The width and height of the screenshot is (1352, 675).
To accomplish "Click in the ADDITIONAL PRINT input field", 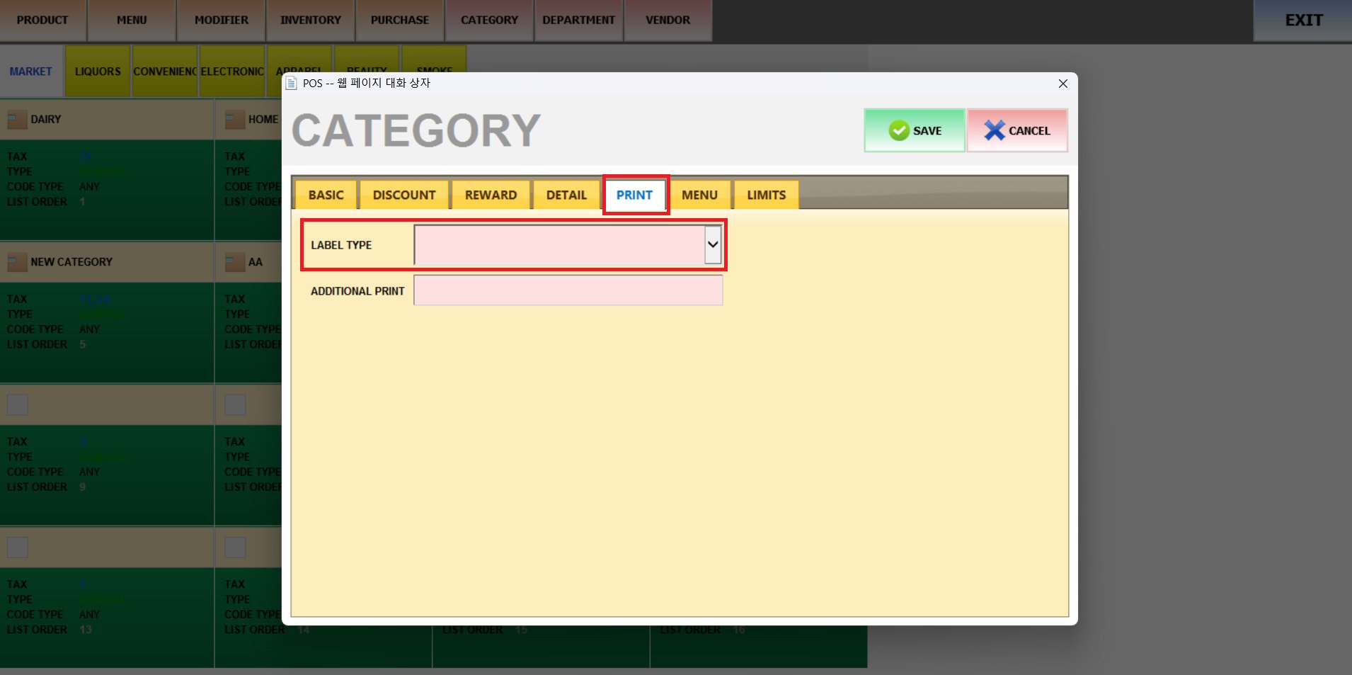I will [568, 290].
